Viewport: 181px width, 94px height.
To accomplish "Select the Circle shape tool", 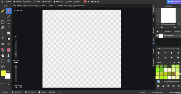I will [9, 22].
